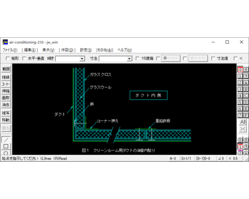249x199 pixels.
Task: Enable the 矩形 checkbox
Action: (7, 58)
